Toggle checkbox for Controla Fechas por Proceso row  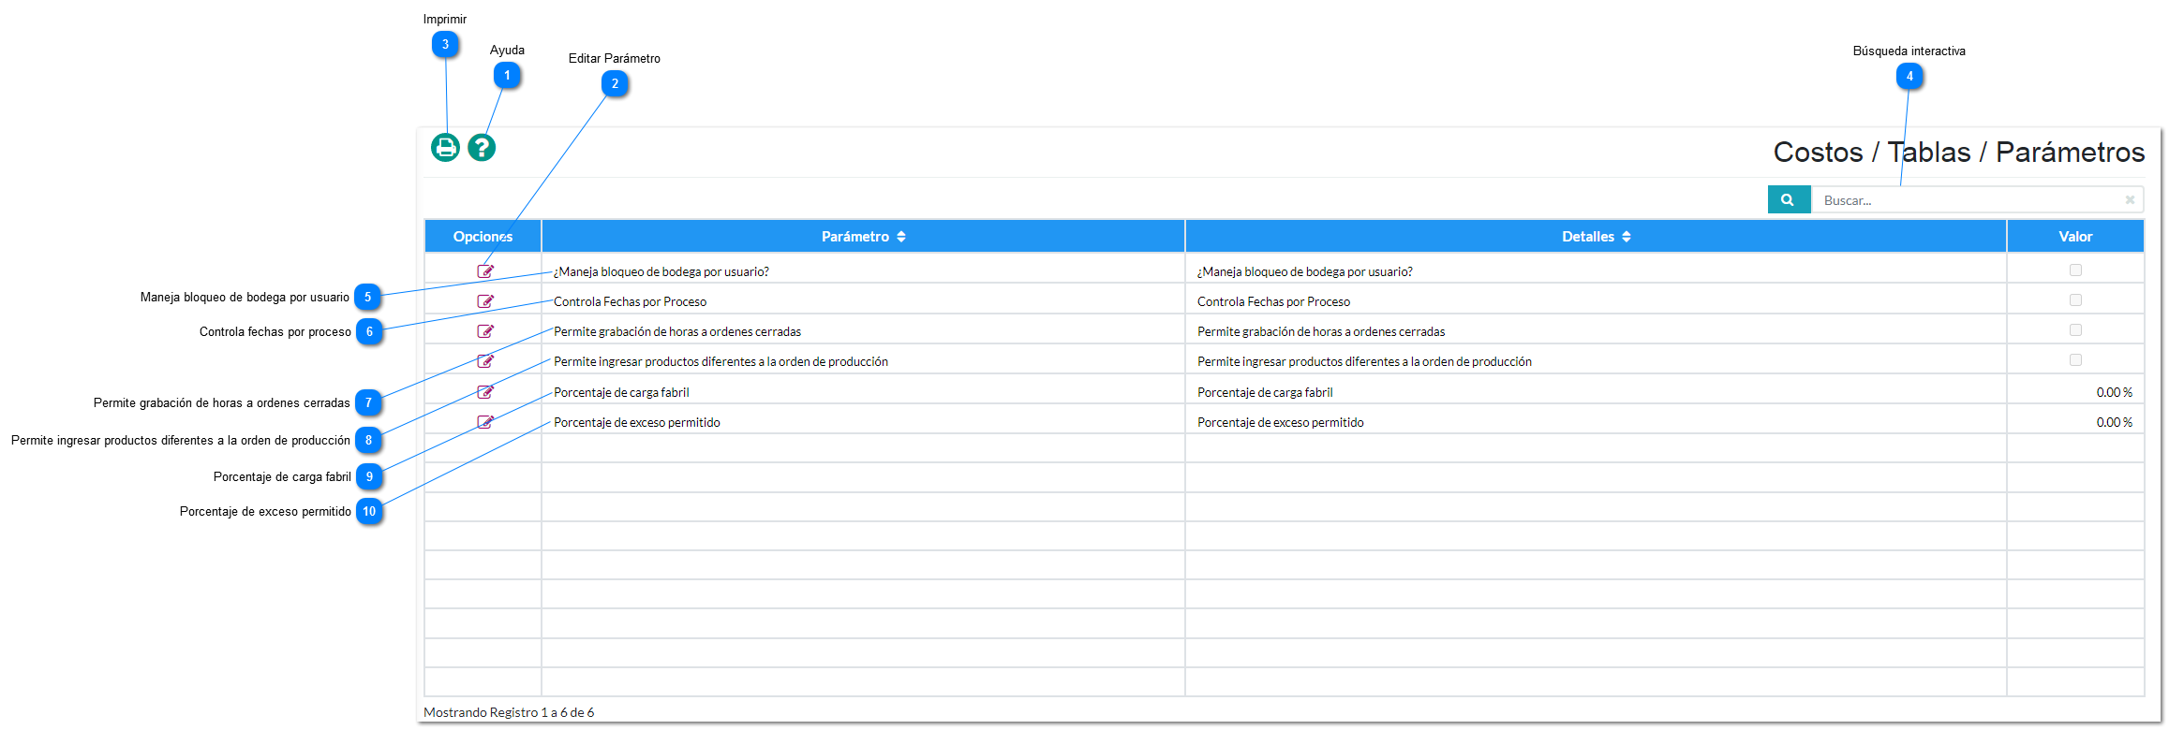(x=2075, y=300)
